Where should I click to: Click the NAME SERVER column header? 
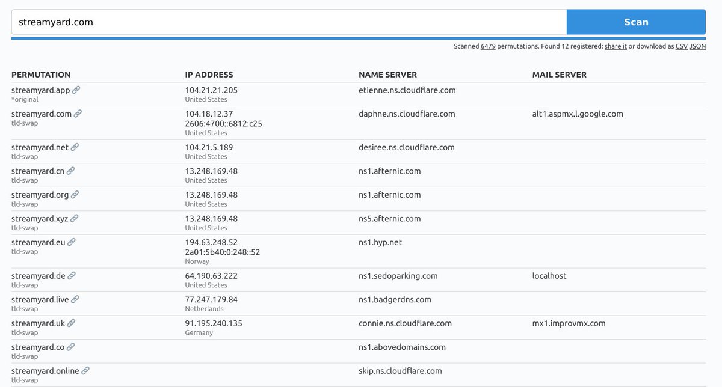pos(387,75)
